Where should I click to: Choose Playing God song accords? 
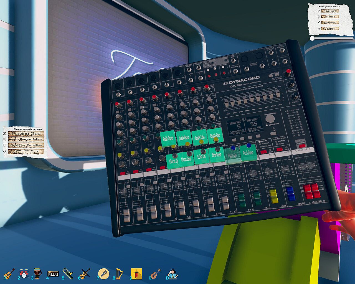pyautogui.click(x=26, y=133)
